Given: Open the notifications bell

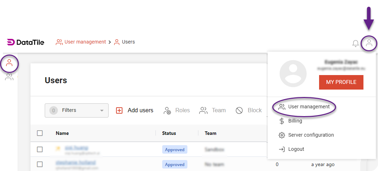Looking at the screenshot, I should (x=355, y=43).
